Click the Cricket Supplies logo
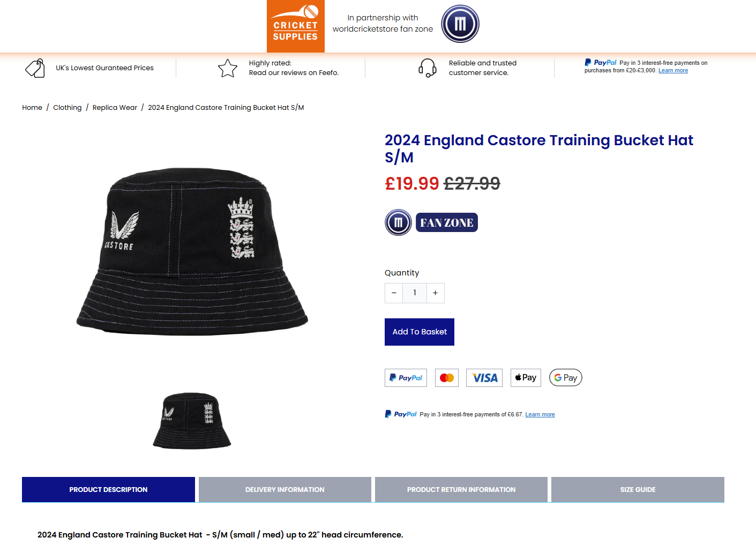 click(295, 26)
